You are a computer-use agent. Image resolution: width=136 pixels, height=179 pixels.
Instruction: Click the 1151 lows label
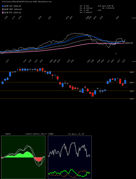(7, 61)
